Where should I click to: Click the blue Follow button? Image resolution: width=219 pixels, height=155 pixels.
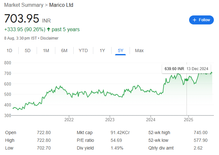pos(201,20)
